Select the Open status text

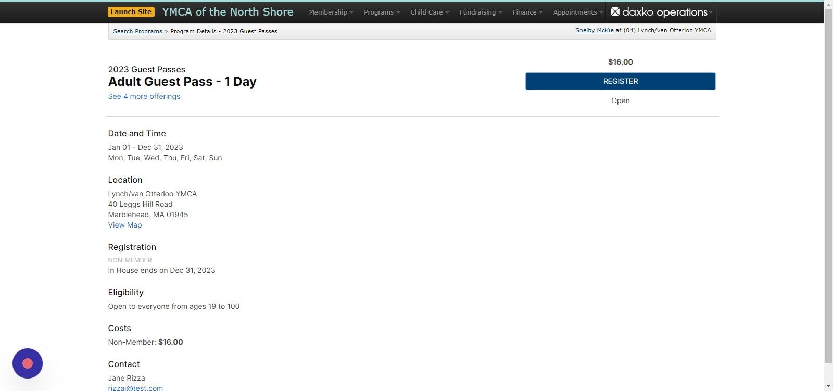pos(621,100)
